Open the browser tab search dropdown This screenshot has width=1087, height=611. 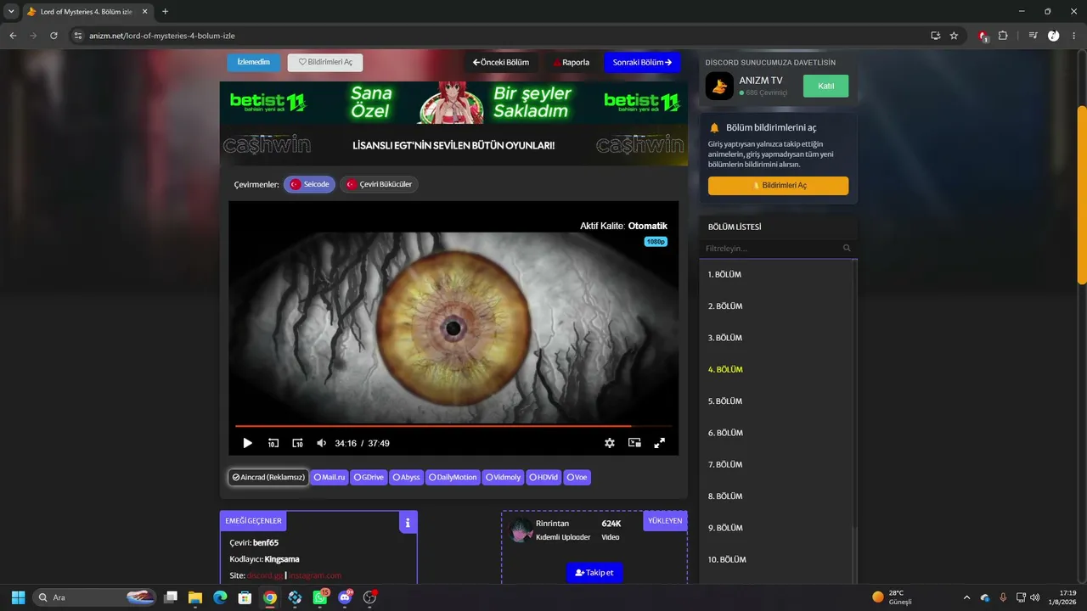11,12
